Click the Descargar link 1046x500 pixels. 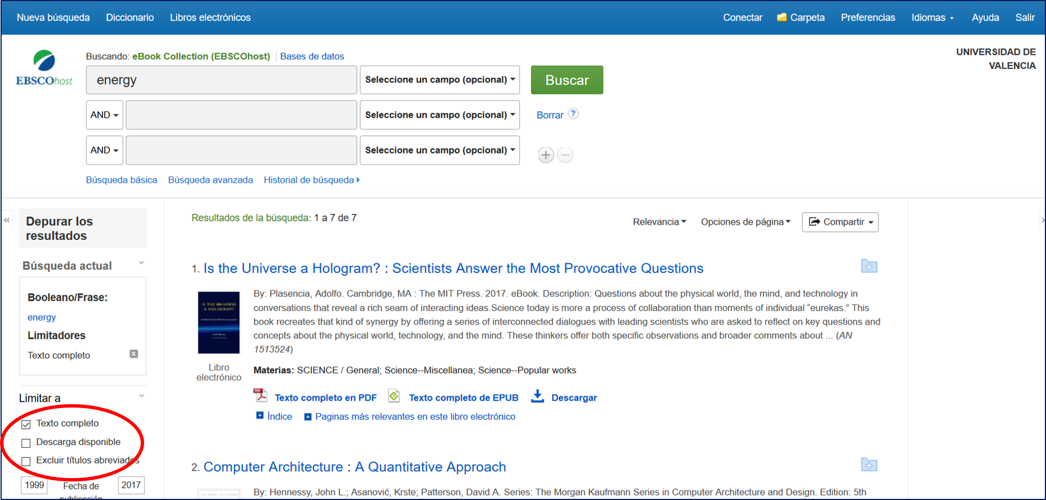click(x=574, y=397)
